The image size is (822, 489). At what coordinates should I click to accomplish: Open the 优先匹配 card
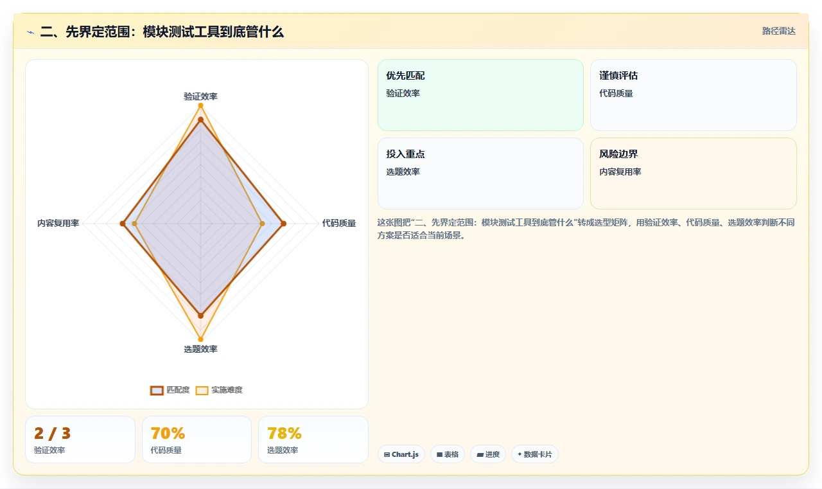[x=480, y=95]
